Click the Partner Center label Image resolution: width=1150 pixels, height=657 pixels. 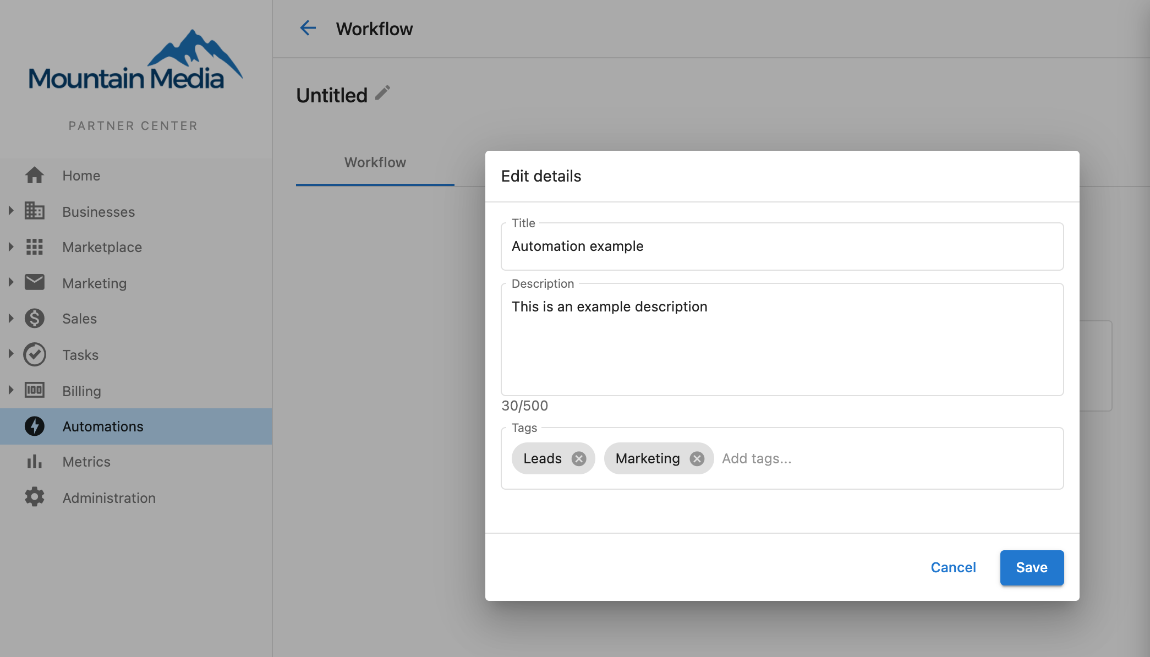click(x=133, y=126)
